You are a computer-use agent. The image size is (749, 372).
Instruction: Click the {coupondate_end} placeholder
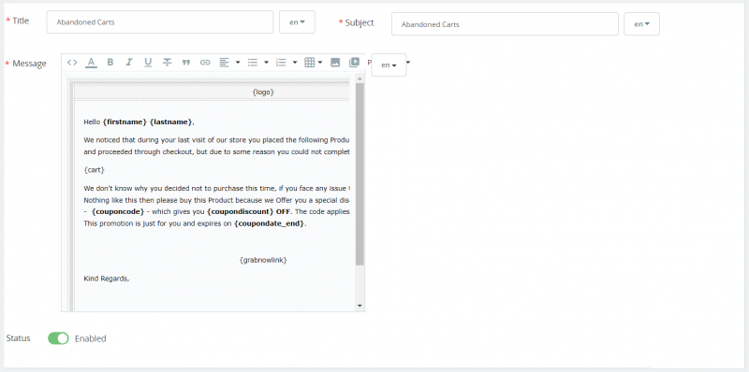point(269,223)
